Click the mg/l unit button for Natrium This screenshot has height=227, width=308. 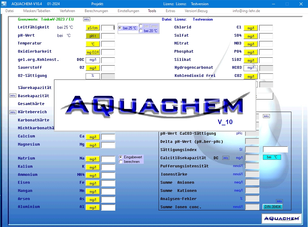(93, 159)
